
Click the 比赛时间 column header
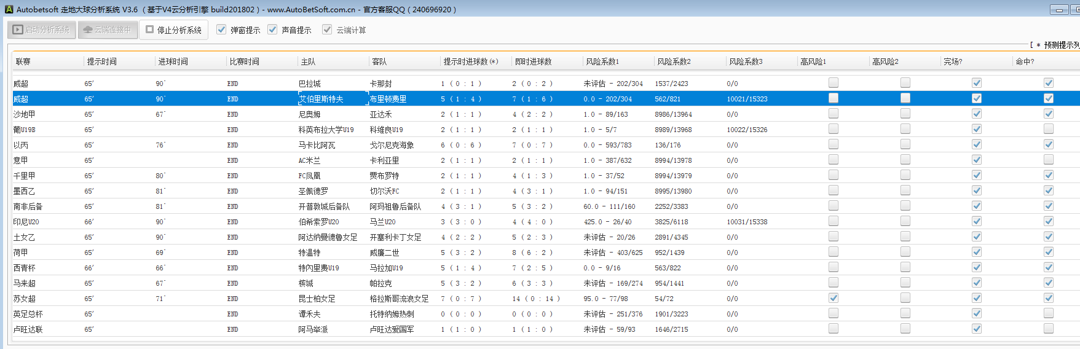(x=244, y=61)
